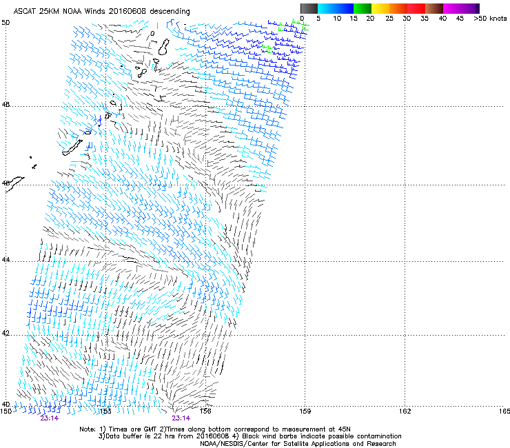Click the title text 'ASCAT 25KM NOAA Winds 20160608 descending'
510x448 pixels.
[101, 12]
